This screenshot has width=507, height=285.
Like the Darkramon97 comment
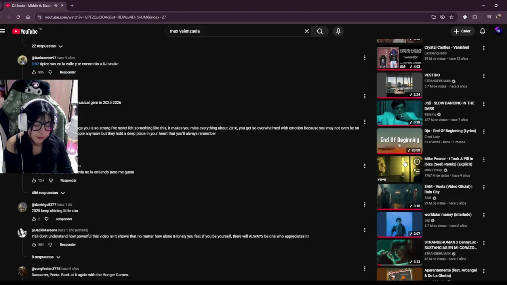click(34, 72)
